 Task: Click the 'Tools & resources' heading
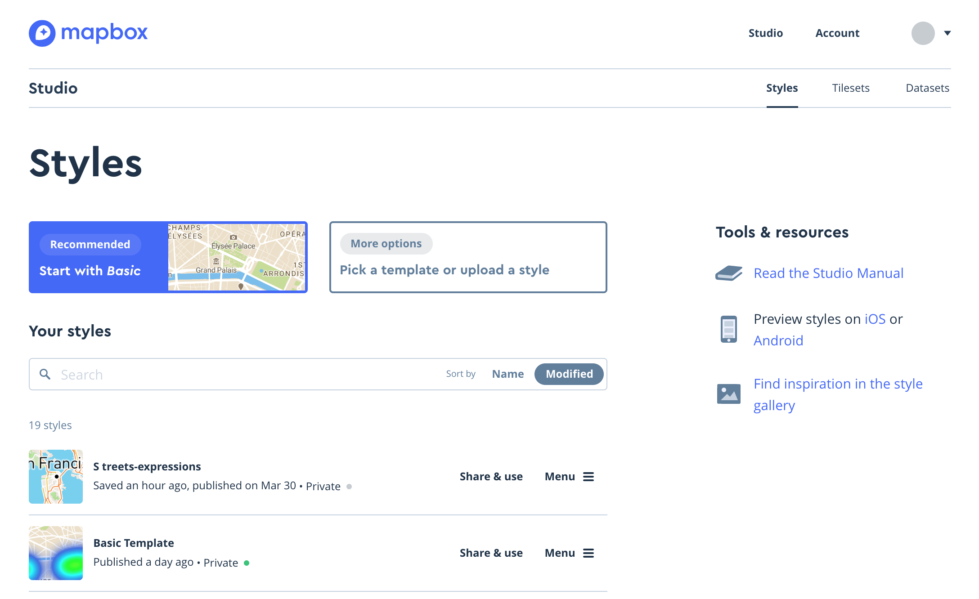tap(782, 232)
